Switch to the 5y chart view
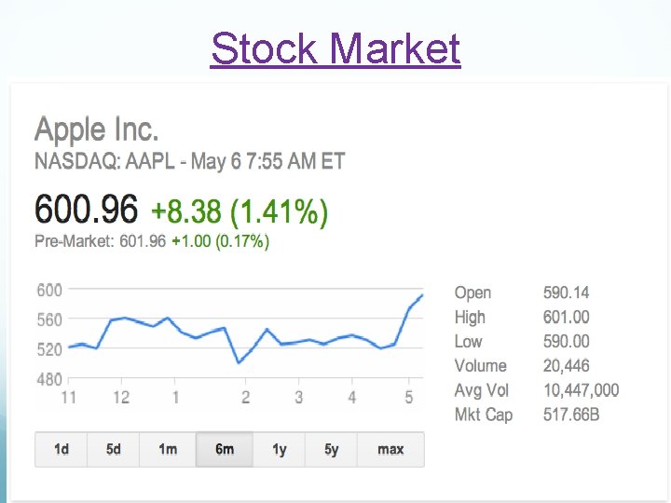Screen dimensions: 671x503 (332, 449)
